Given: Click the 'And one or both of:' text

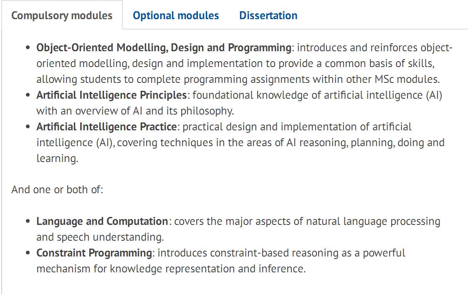Looking at the screenshot, I should [57, 189].
